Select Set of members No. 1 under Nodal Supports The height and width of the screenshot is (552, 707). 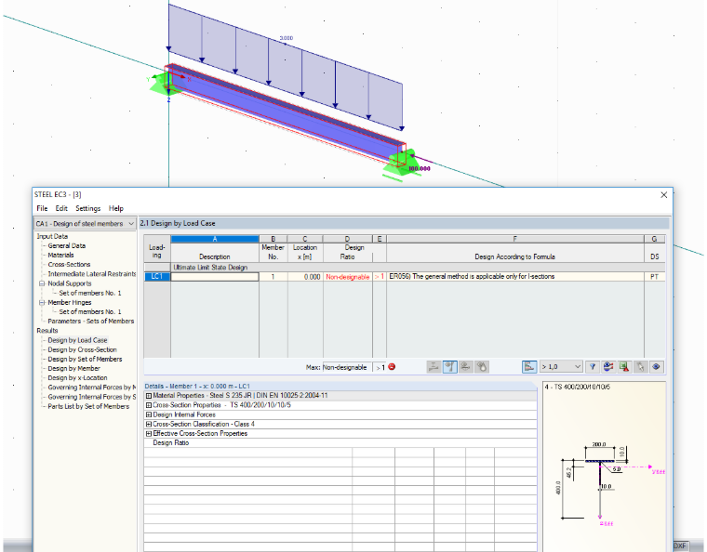(x=90, y=293)
